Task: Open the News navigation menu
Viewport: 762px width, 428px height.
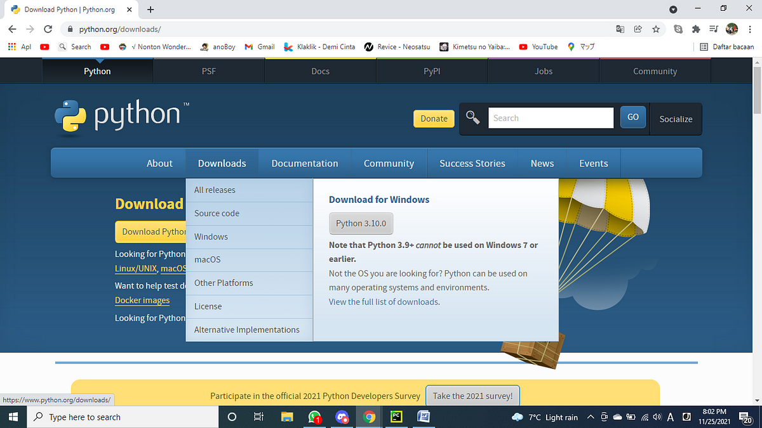Action: click(x=542, y=163)
